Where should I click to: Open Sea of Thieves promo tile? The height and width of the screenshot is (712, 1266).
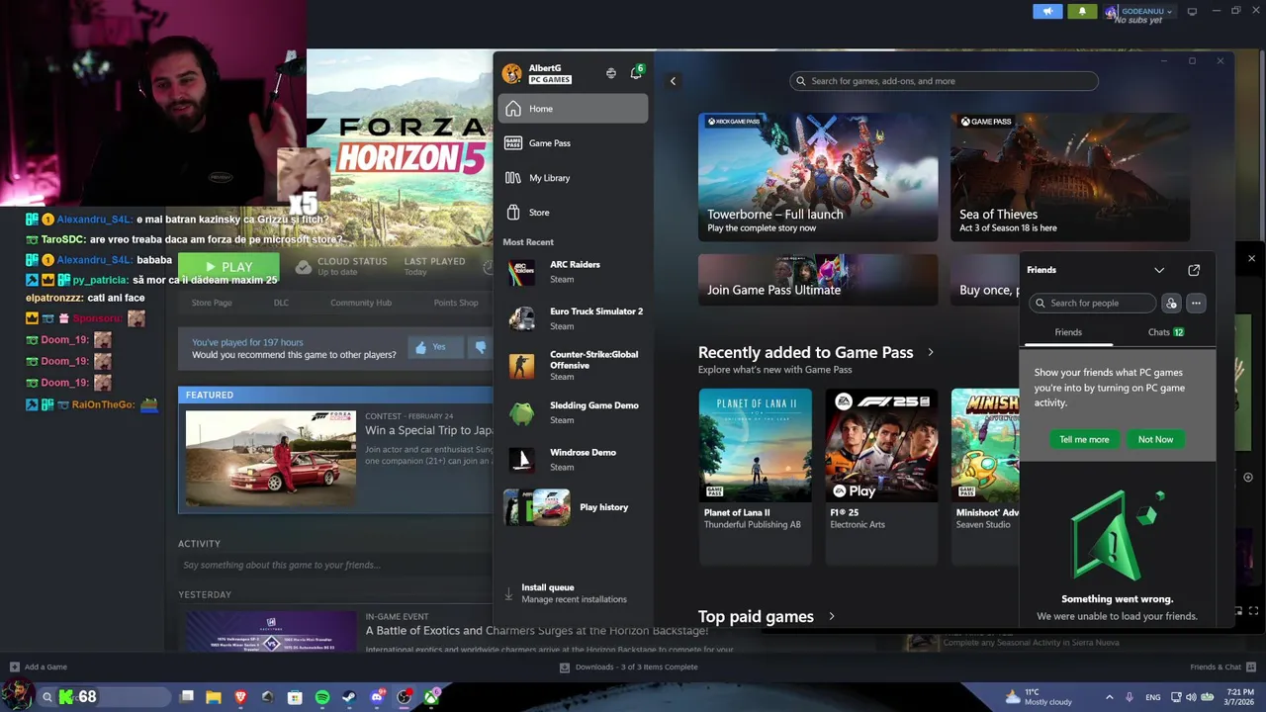point(1070,177)
